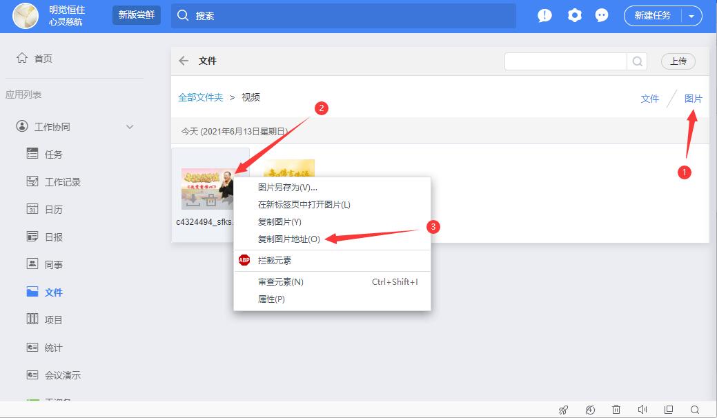Click the 统计 icon
The image size is (717, 418).
pos(32,347)
